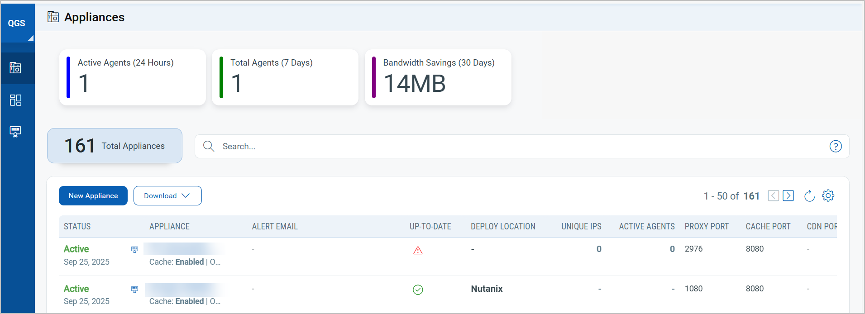Expand the Download dropdown

167,196
